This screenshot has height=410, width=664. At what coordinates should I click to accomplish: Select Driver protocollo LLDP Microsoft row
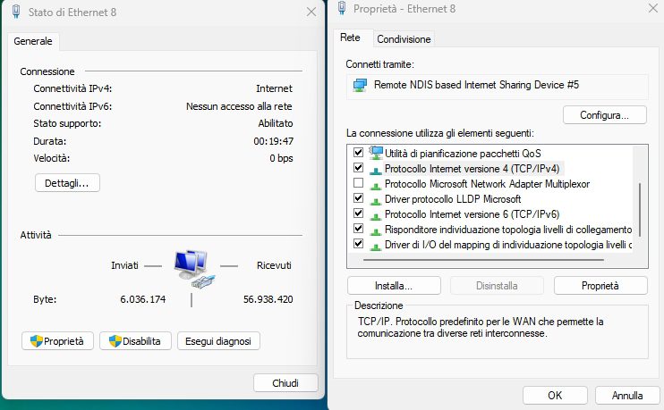453,199
